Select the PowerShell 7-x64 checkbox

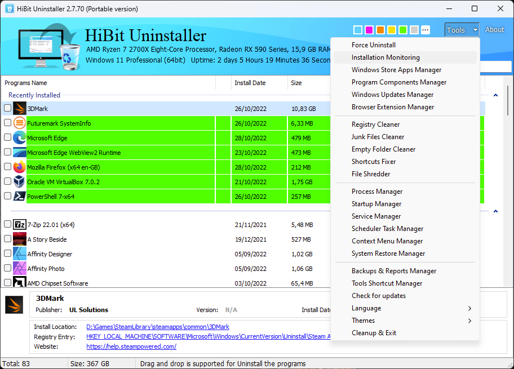[7, 195]
